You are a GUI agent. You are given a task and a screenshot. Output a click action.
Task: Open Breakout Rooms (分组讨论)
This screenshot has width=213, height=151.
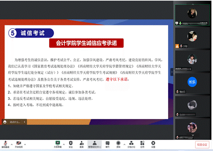click(131, 144)
